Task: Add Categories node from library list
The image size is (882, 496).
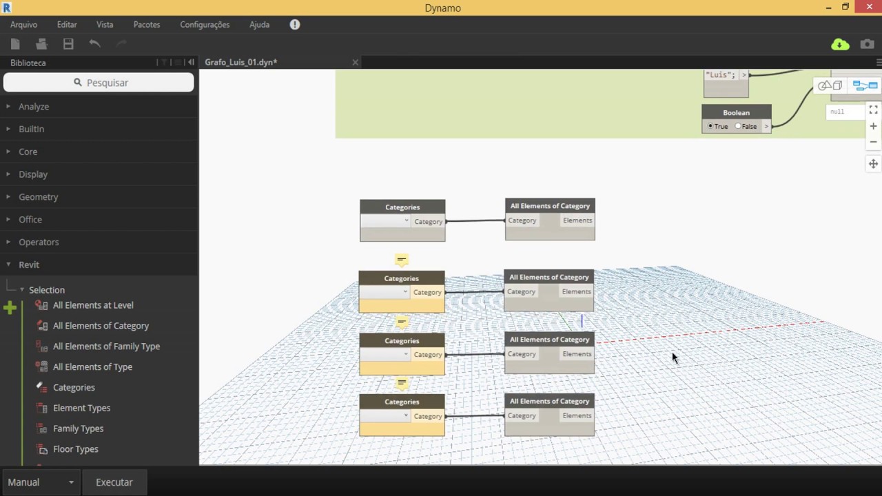Action: tap(74, 387)
